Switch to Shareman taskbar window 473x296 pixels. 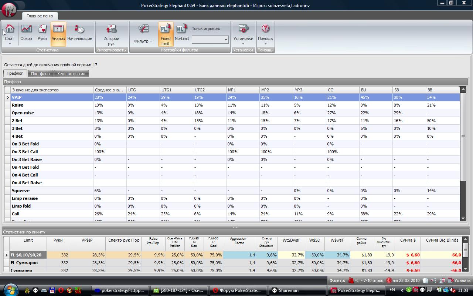(297, 290)
